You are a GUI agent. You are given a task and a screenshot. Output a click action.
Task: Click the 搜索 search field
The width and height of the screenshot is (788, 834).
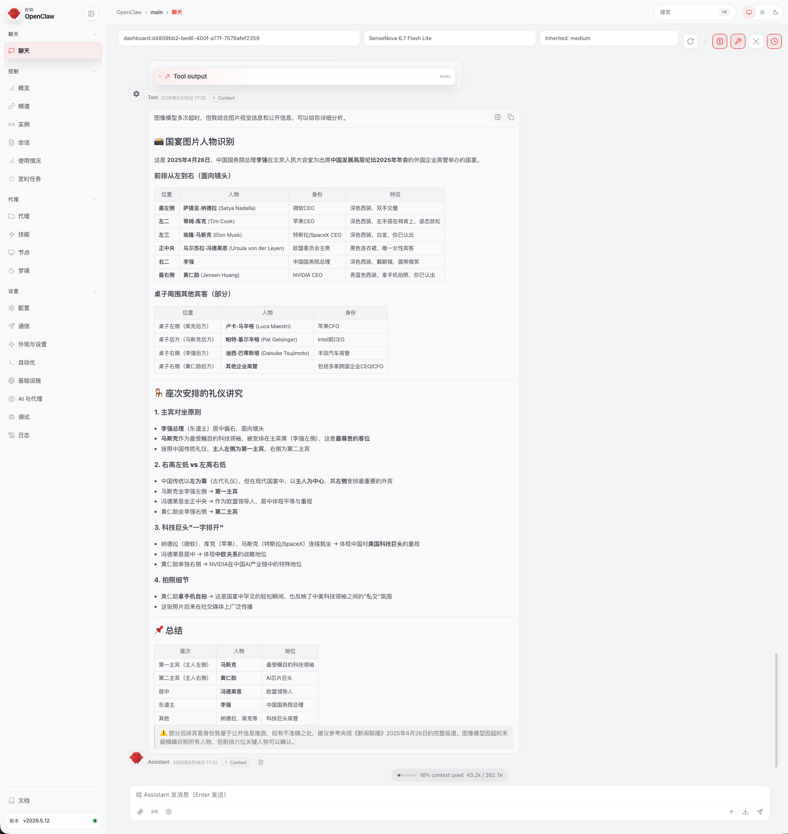(x=695, y=12)
